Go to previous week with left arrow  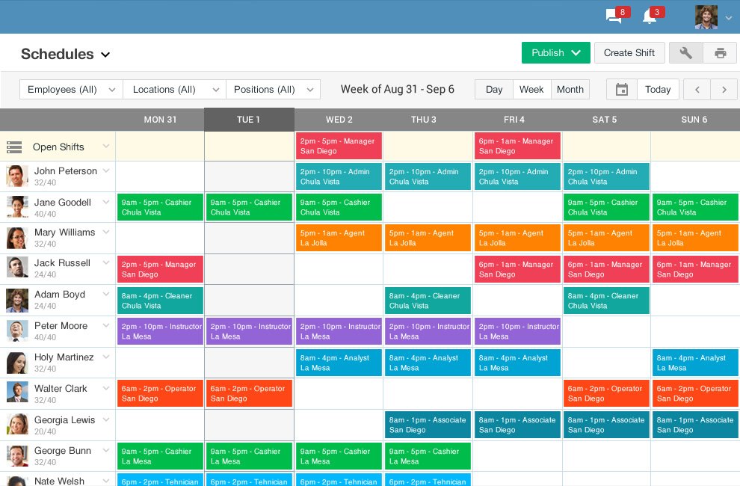(696, 89)
